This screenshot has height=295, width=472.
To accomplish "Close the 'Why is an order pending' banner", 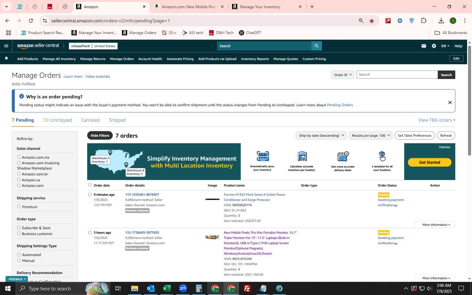I will point(450,102).
